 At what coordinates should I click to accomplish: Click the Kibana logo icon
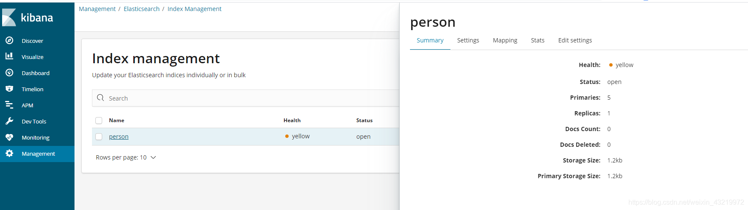pos(9,17)
